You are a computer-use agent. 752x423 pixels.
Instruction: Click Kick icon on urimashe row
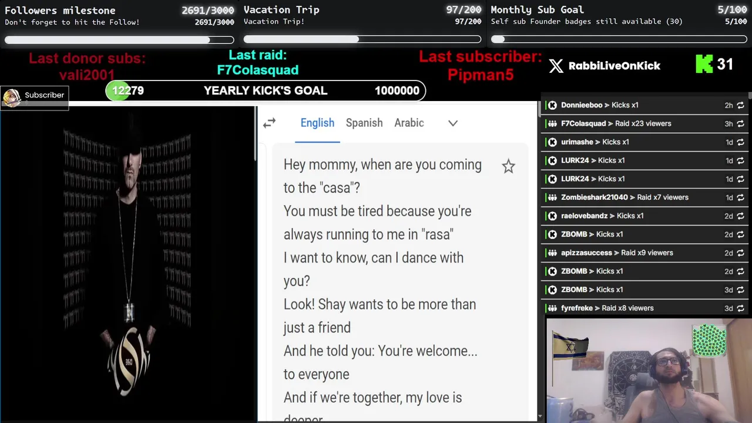point(552,142)
